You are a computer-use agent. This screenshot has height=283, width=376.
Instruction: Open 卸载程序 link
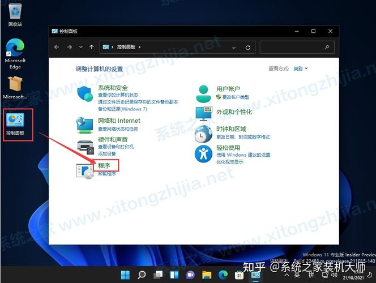[106, 174]
